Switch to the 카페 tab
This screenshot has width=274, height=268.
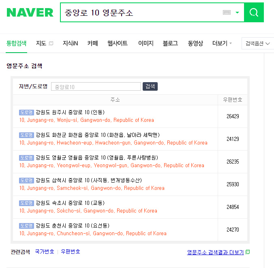pos(92,43)
